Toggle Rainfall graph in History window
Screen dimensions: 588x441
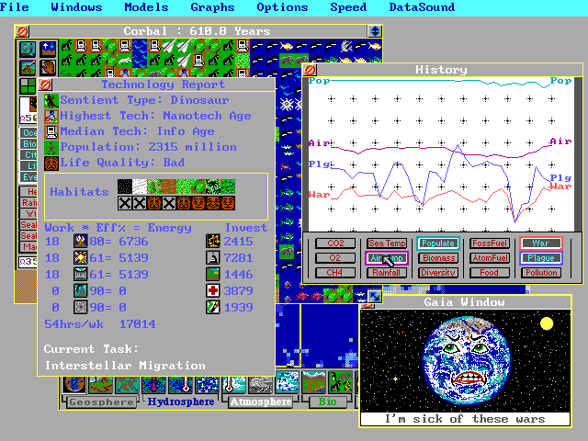point(387,273)
